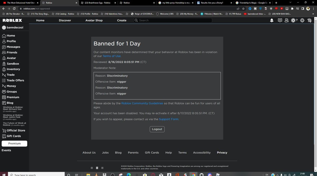Screen dimensions: 317x176
Task: Click About Us in the footer
Action: coord(89,152)
